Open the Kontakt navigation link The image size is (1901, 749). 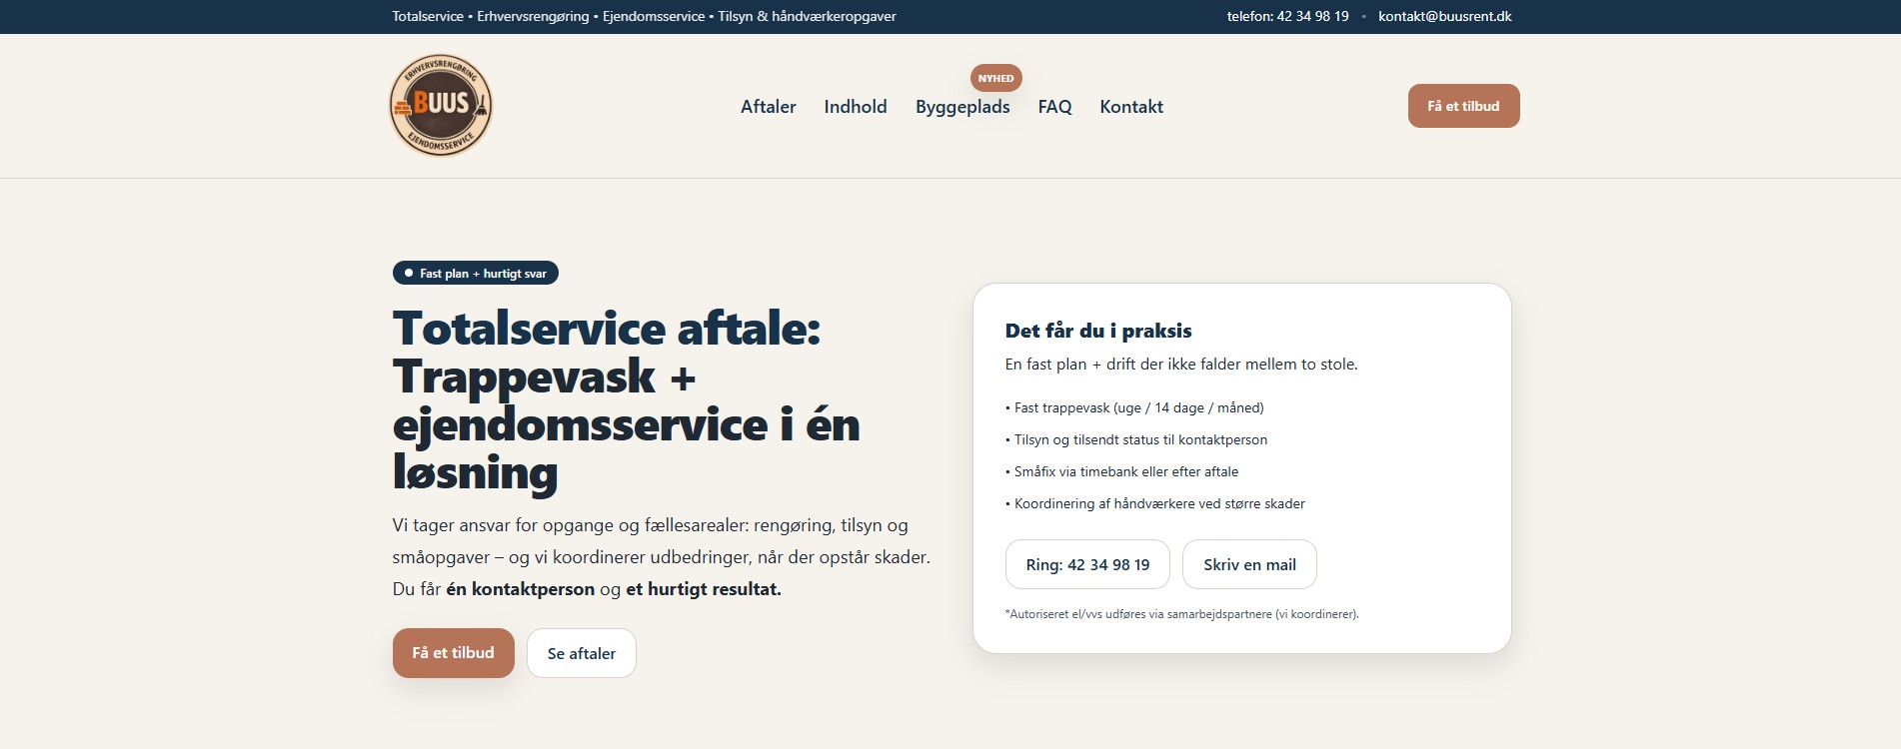click(x=1131, y=107)
